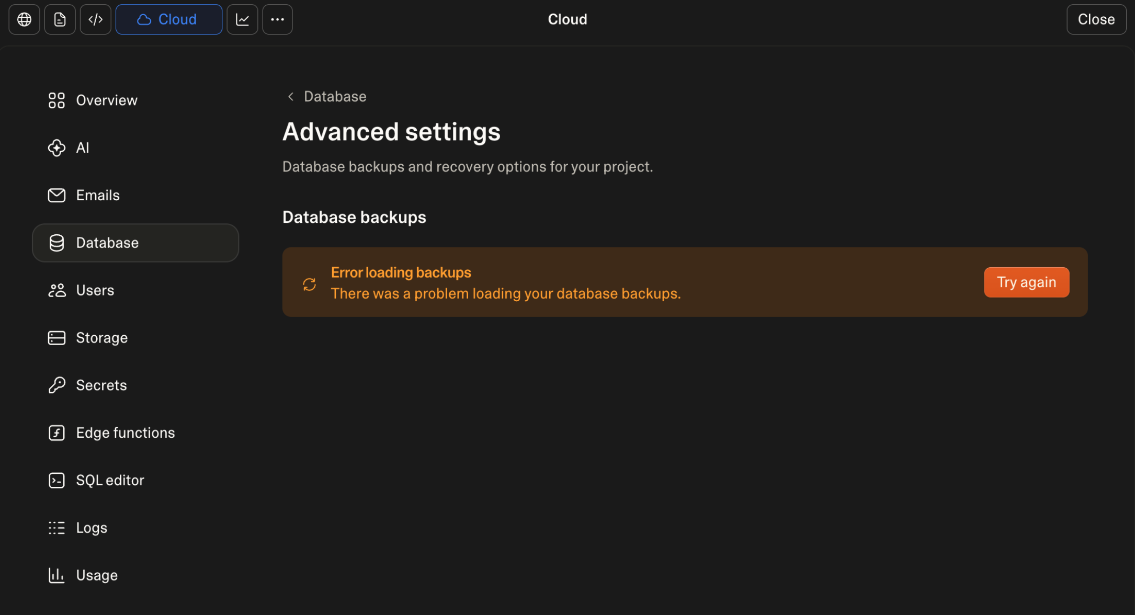Open Edge functions in the sidebar

(135, 433)
